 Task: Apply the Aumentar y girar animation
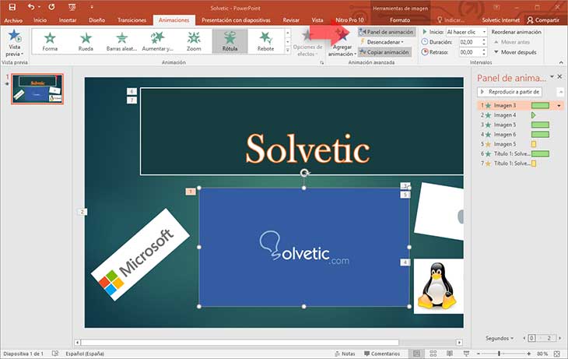158,42
